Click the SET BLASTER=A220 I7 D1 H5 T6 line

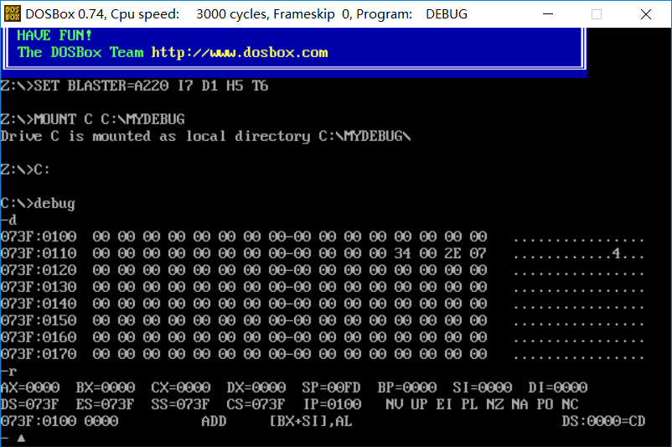134,86
